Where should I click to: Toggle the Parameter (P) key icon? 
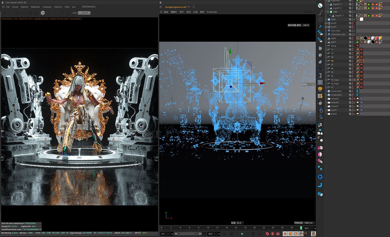pos(301,234)
